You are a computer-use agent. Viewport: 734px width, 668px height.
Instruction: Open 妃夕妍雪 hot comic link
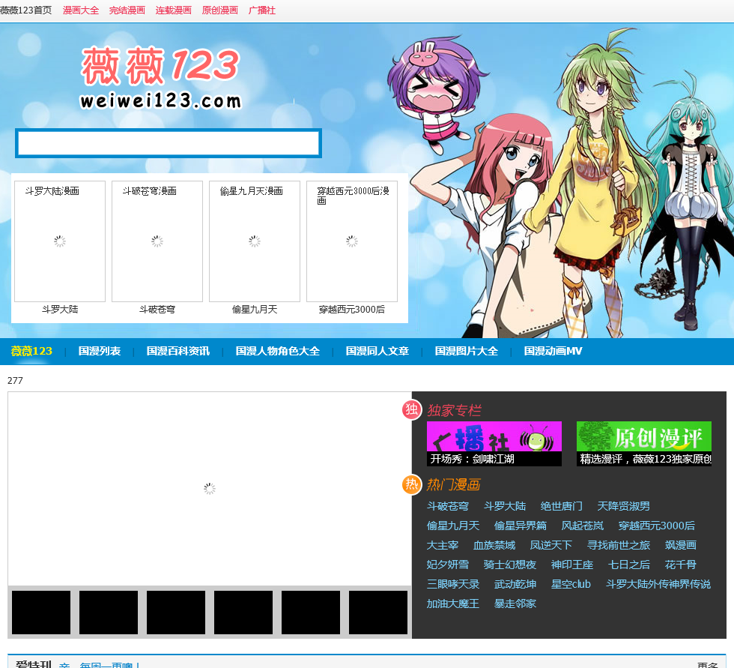tap(448, 565)
